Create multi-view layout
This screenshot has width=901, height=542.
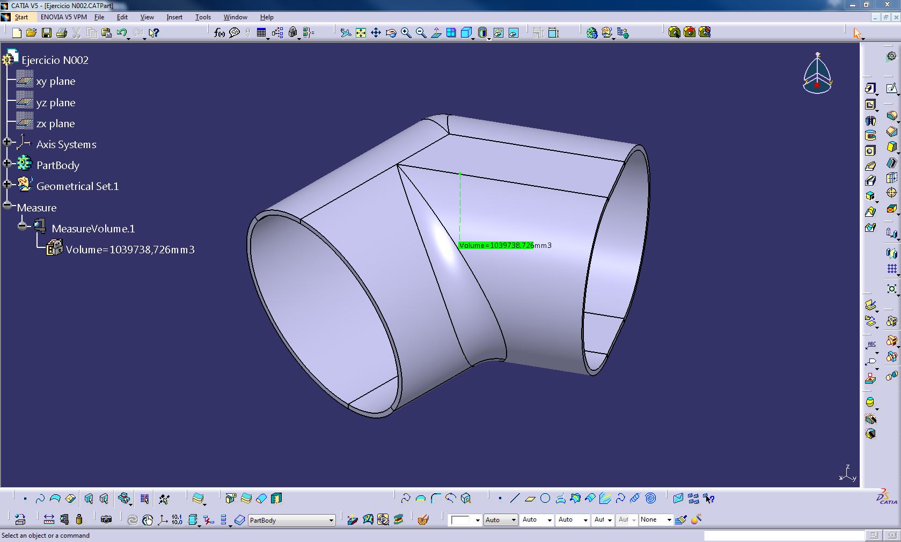tap(451, 33)
